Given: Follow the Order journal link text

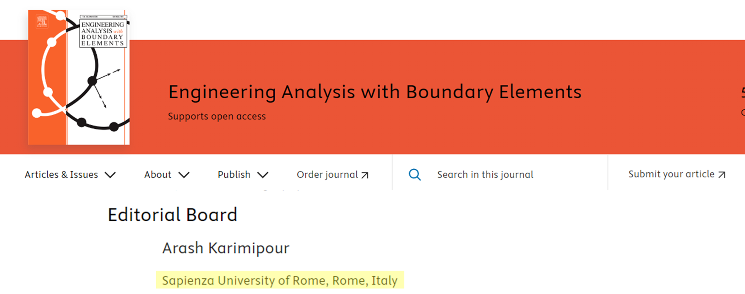Looking at the screenshot, I should click(327, 175).
